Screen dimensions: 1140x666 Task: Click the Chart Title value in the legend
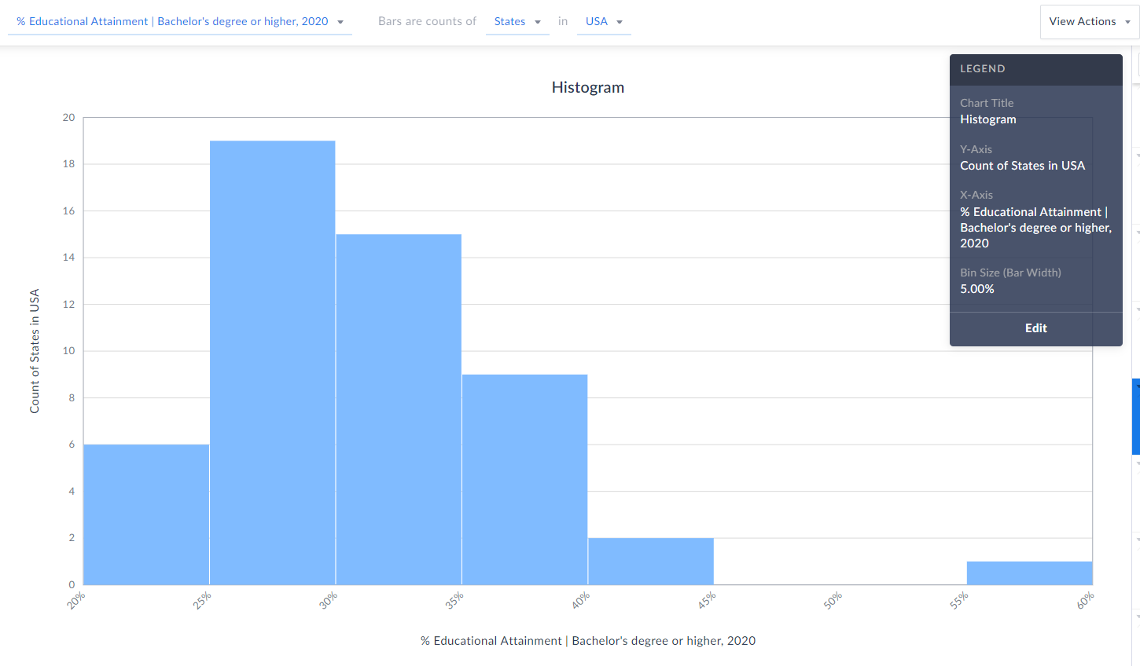click(988, 119)
